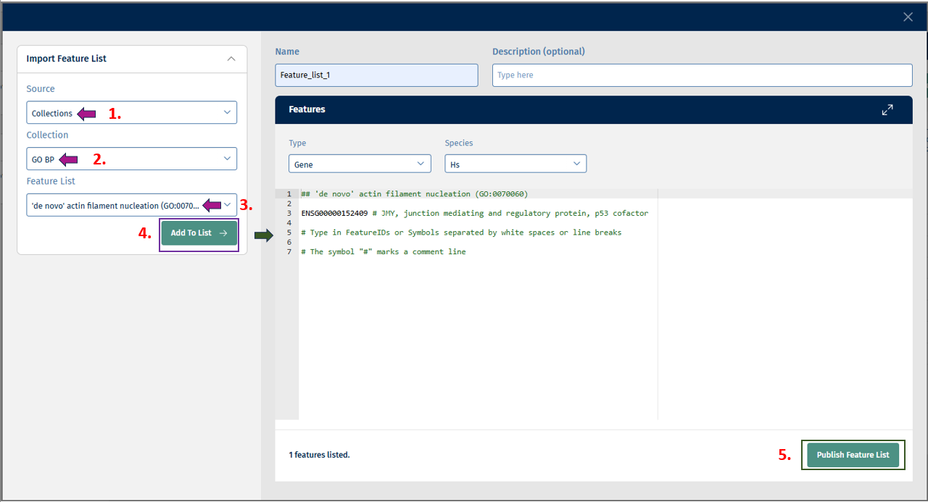Click the optional Description text field
The image size is (928, 502).
(x=702, y=75)
